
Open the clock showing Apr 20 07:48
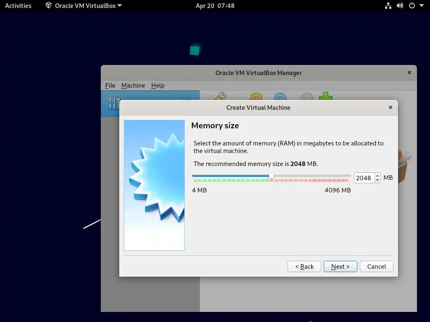[215, 5]
